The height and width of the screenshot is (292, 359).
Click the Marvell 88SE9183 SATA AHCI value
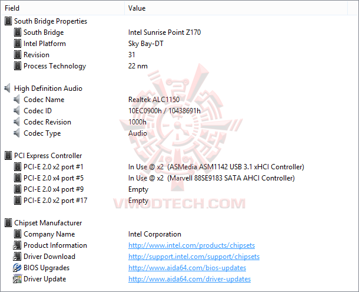(211, 178)
